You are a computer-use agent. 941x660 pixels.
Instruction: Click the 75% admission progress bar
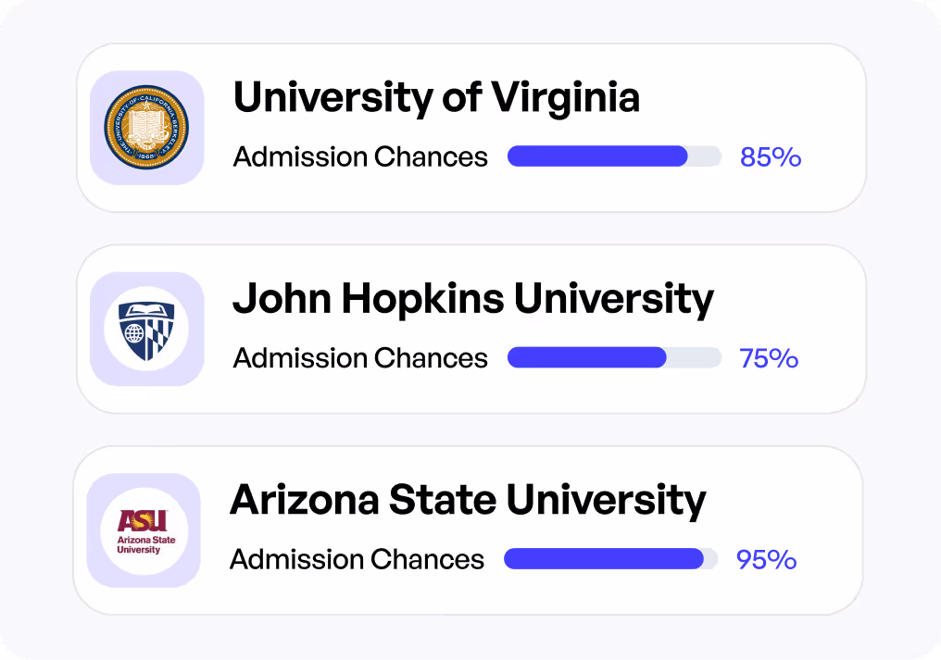tap(614, 357)
